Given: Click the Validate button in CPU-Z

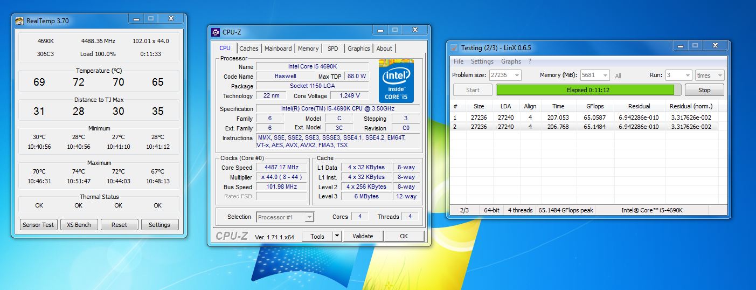Looking at the screenshot, I should click(x=363, y=236).
